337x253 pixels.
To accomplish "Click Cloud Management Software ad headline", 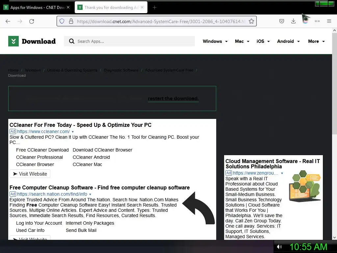I will click(x=272, y=164).
